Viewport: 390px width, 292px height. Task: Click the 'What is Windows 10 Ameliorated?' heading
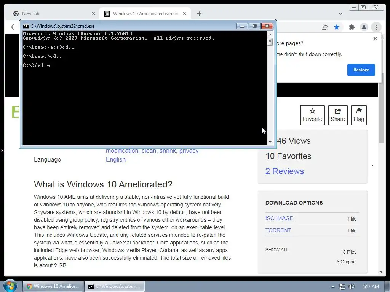click(103, 184)
